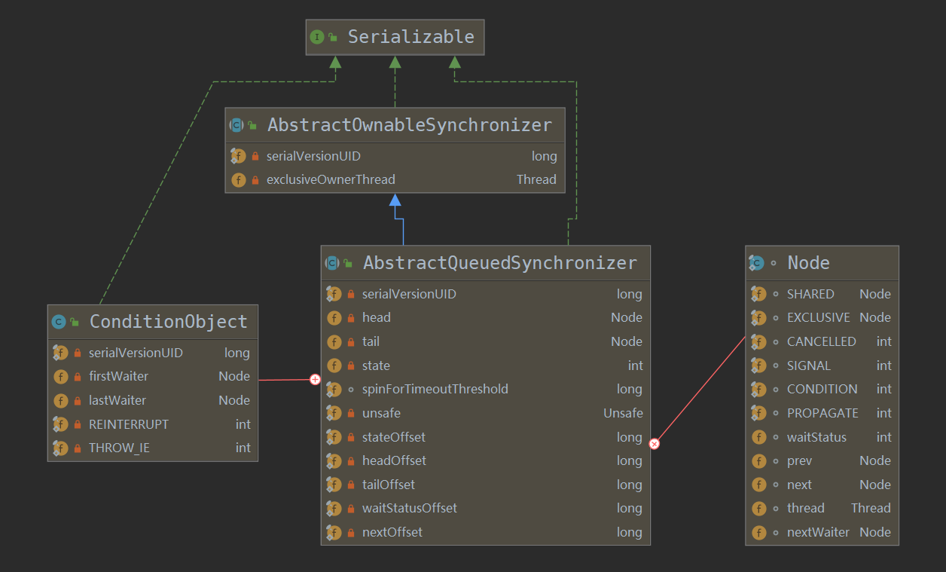Click the lock icon beside ConditionObject serialVersionUID
946x572 pixels.
coord(78,353)
